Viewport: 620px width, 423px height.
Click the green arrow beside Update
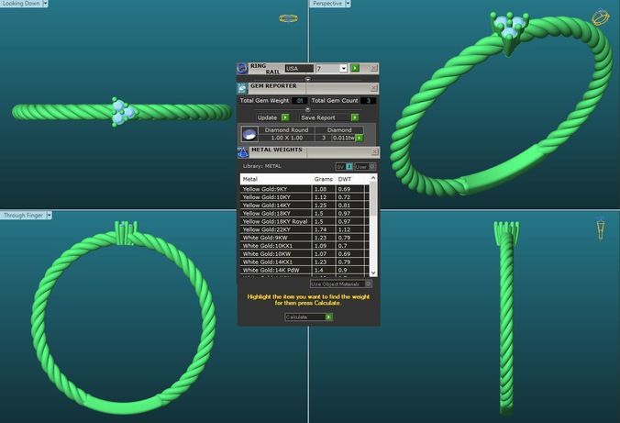285,117
